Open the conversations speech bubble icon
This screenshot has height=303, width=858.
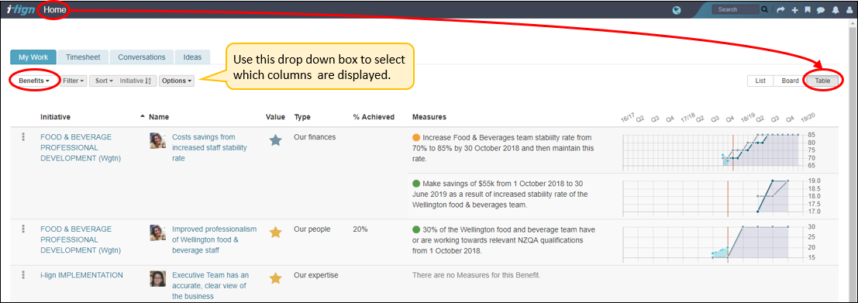[821, 10]
